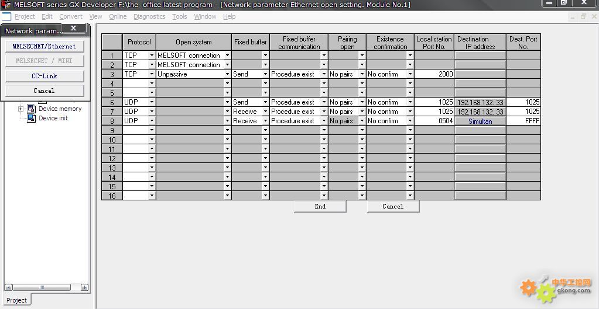Open Protocol dropdown in row 16

coord(152,196)
